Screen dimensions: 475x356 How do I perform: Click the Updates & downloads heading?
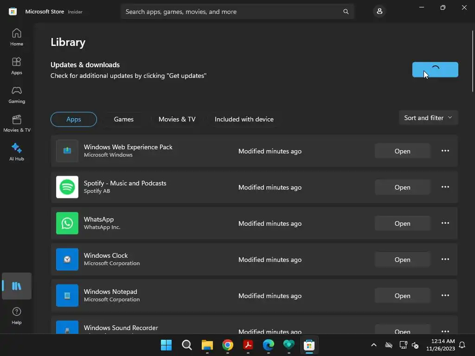tap(85, 65)
